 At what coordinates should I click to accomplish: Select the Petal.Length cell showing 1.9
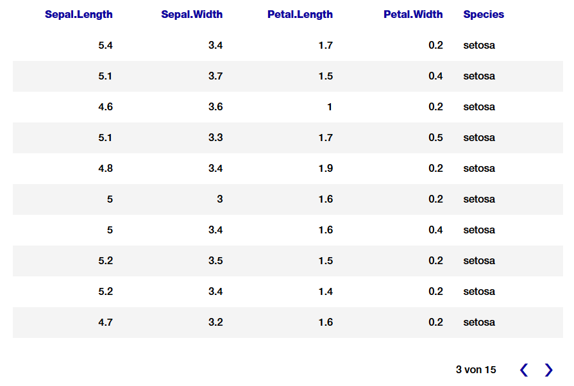[x=326, y=169]
